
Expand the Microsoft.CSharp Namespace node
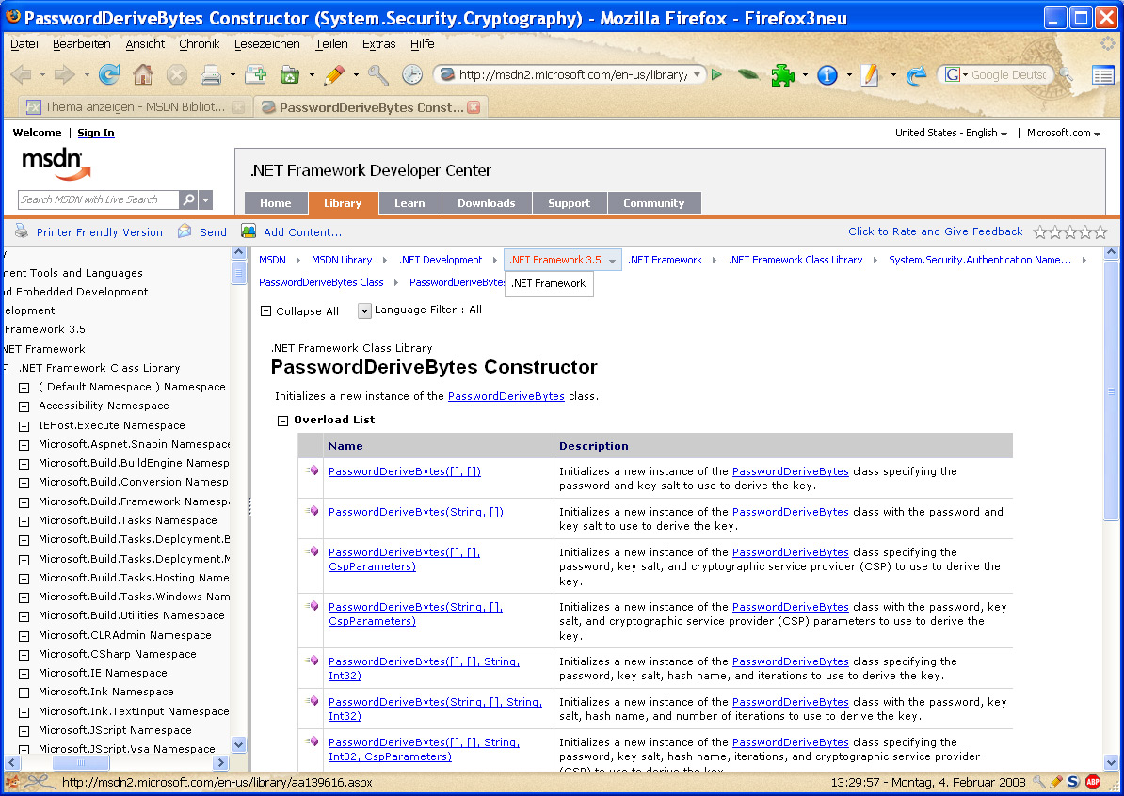tap(24, 655)
